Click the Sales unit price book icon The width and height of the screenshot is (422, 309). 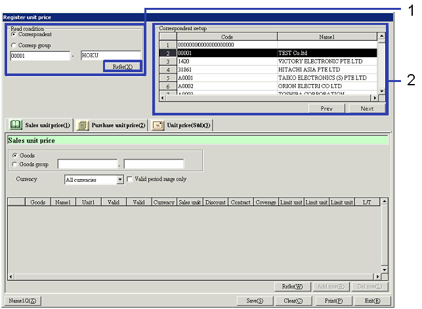coord(14,125)
